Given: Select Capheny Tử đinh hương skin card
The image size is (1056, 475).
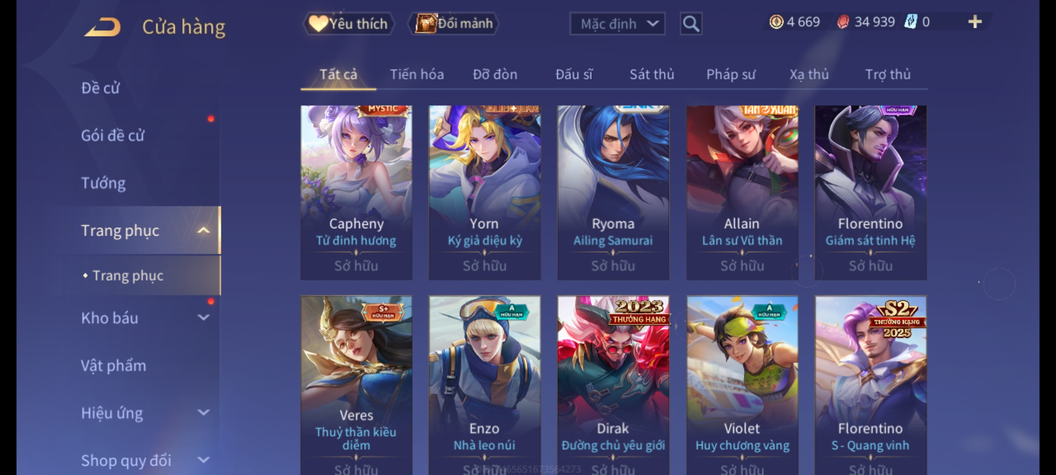Looking at the screenshot, I should click(x=356, y=193).
